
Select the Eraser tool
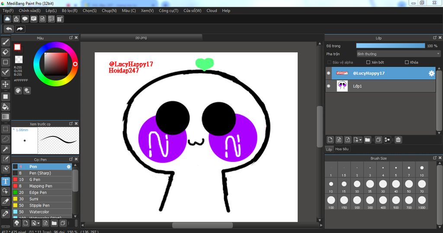[5, 52]
